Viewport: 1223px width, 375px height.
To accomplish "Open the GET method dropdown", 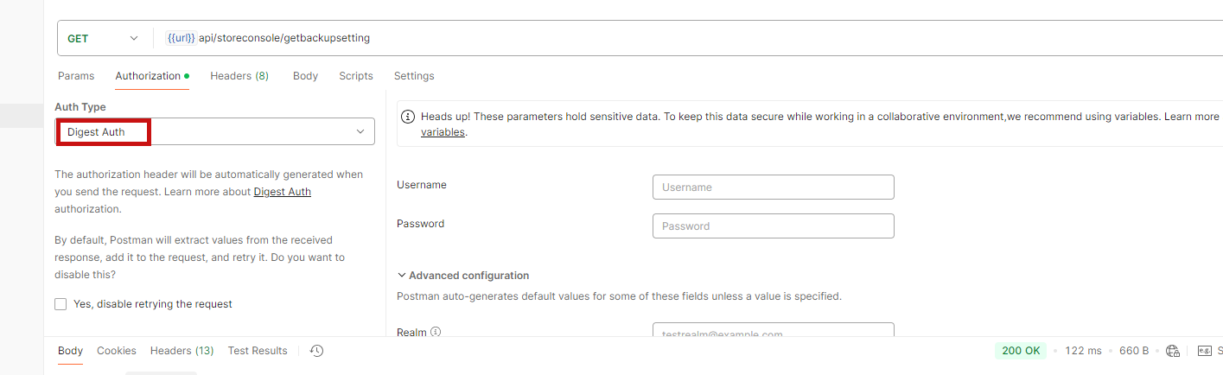I will [103, 38].
